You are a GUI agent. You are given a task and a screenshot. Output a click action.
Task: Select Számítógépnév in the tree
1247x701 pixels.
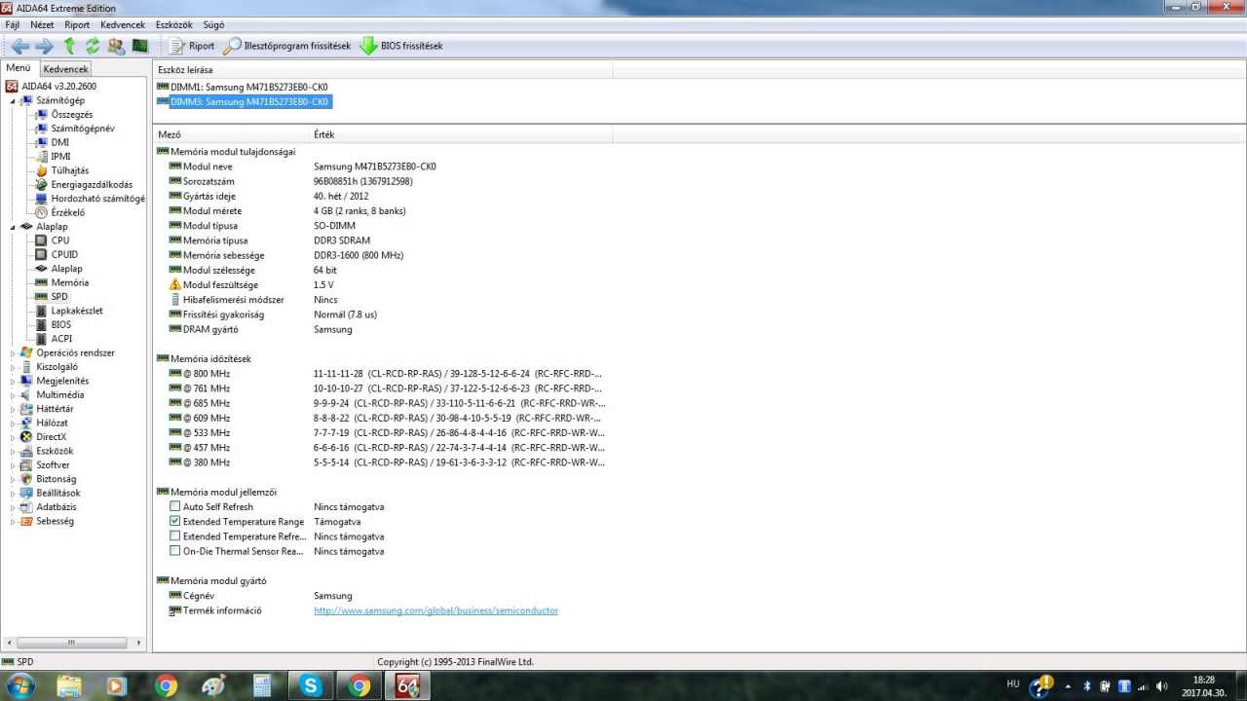[83, 129]
